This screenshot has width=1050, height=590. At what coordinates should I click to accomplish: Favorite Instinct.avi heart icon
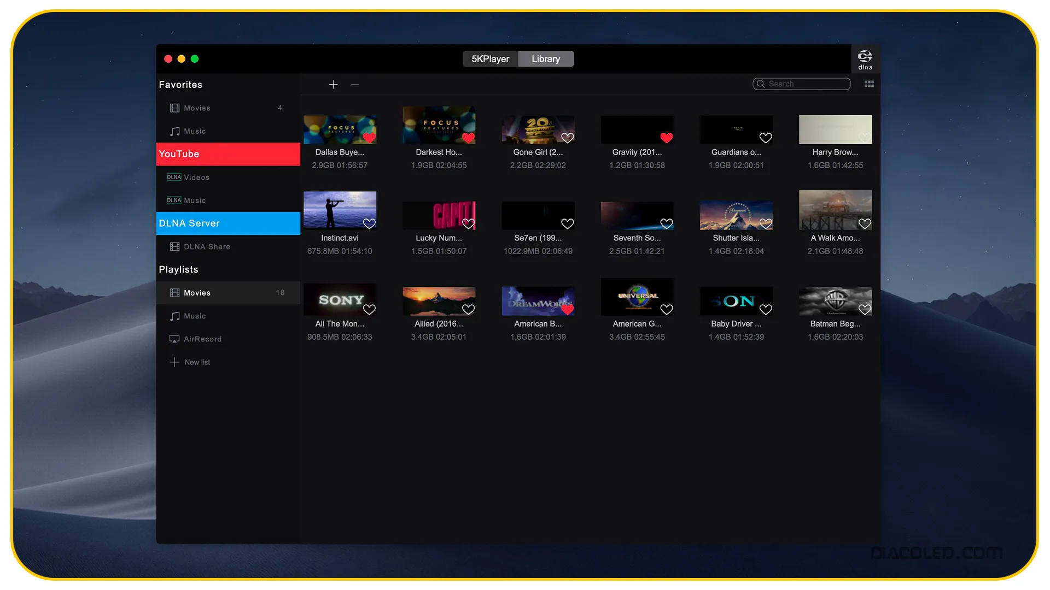[x=369, y=223]
